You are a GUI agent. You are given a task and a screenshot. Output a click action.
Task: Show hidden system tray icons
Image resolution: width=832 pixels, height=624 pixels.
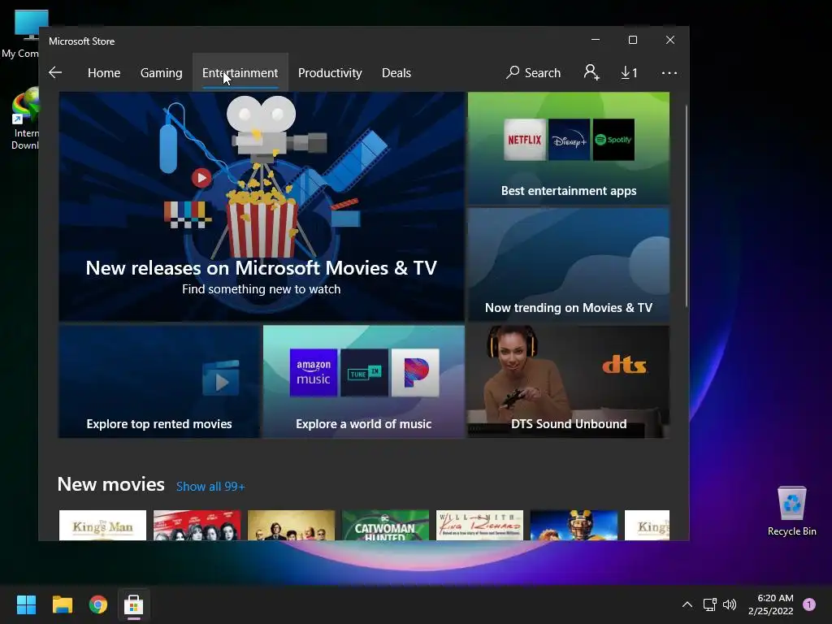tap(687, 604)
